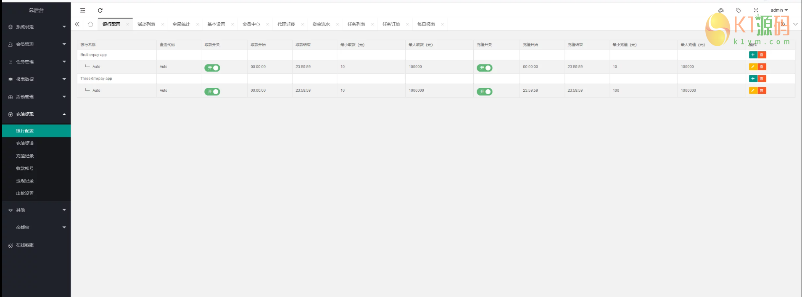The height and width of the screenshot is (297, 802).
Task: Enter fullscreen with the expand icon
Action: [x=756, y=11]
